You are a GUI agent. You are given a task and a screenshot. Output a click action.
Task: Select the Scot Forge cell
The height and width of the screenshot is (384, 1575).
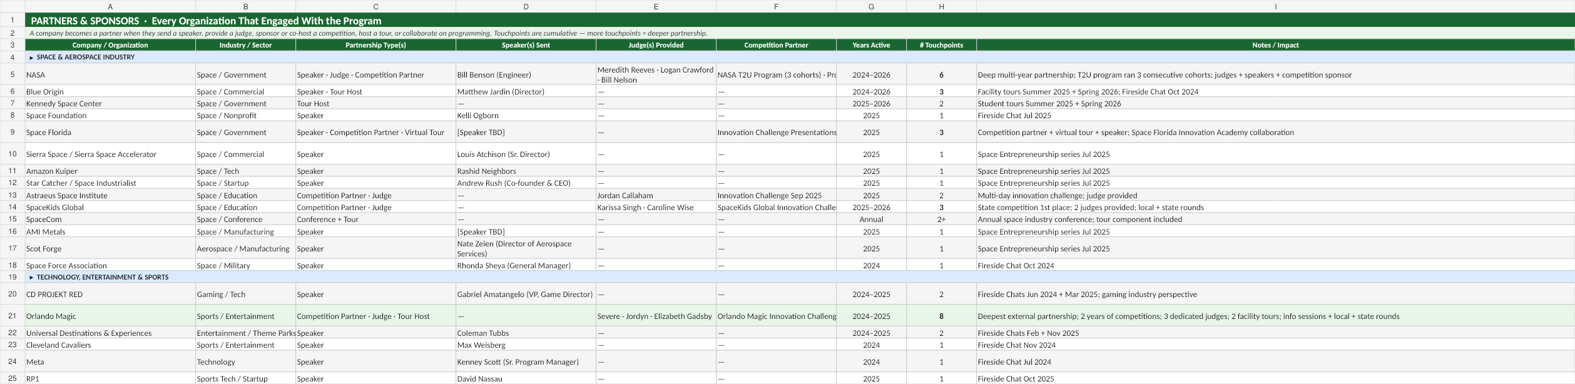click(110, 248)
